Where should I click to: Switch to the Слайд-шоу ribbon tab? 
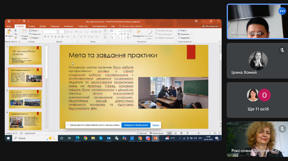83,26
